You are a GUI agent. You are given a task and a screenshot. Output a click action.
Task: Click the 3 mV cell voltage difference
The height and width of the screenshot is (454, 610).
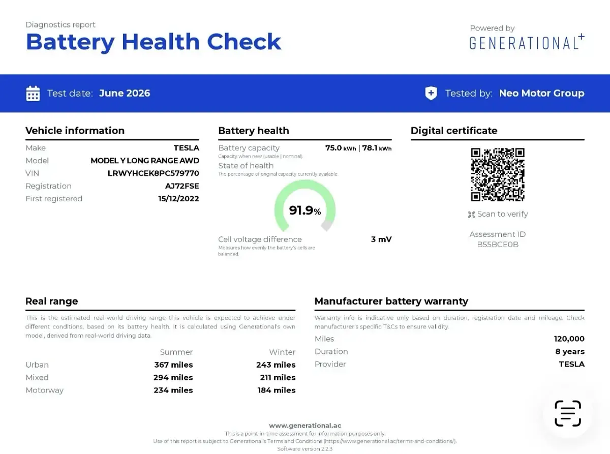[381, 239]
